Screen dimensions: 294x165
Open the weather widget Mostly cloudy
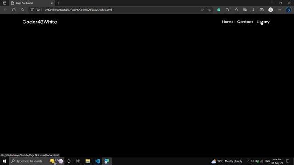click(x=226, y=161)
